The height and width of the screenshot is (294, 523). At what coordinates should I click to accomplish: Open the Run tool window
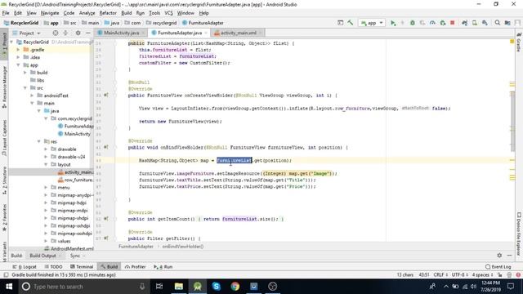163,267
